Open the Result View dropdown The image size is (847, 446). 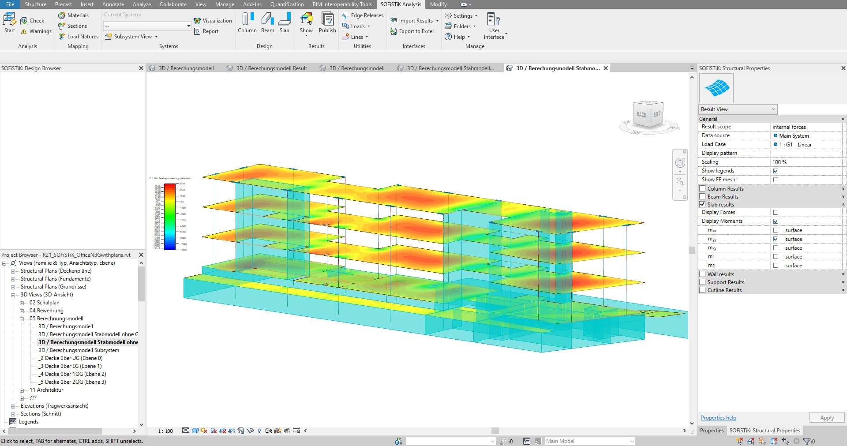click(738, 109)
